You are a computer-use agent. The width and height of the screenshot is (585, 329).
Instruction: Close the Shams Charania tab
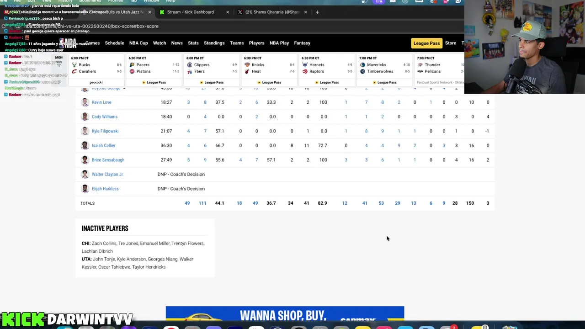pyautogui.click(x=305, y=12)
